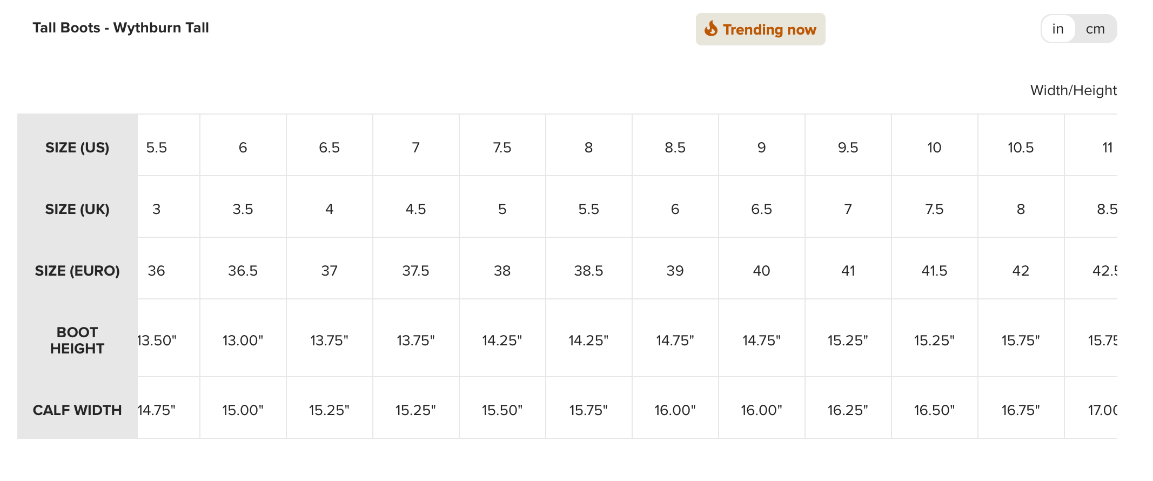
Task: Switch units to inches
Action: (x=1058, y=29)
